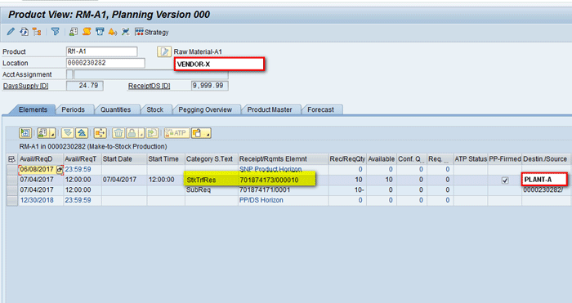Image resolution: width=572 pixels, height=303 pixels.
Task: Switch to the Stock tab
Action: [x=155, y=109]
